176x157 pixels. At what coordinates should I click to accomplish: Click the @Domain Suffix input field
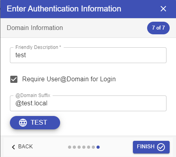(x=88, y=103)
